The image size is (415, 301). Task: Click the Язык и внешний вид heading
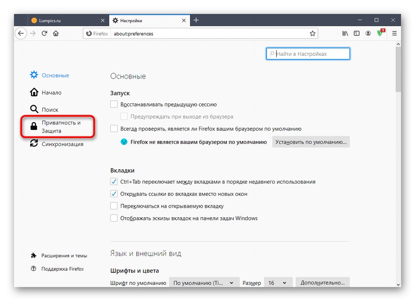coord(146,253)
